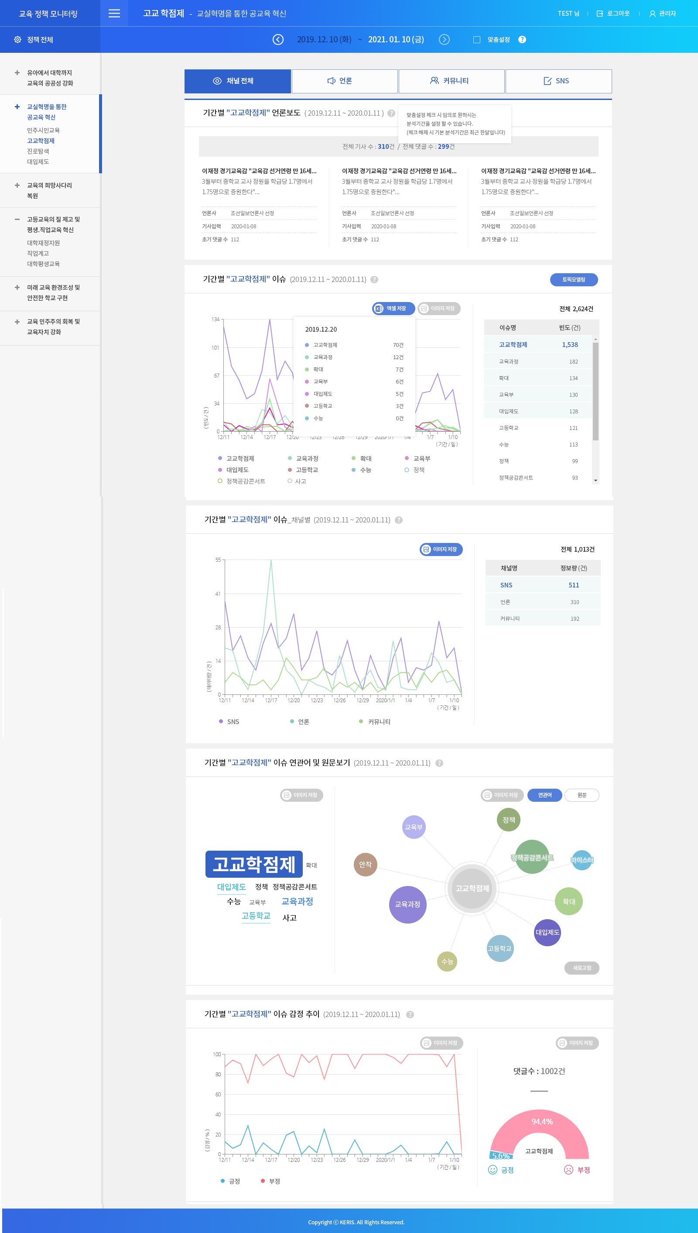Click the 교육부 bubble in relation graph
Image resolution: width=698 pixels, height=1233 pixels.
click(414, 827)
